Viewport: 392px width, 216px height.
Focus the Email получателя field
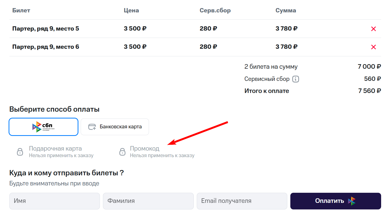pos(242,201)
